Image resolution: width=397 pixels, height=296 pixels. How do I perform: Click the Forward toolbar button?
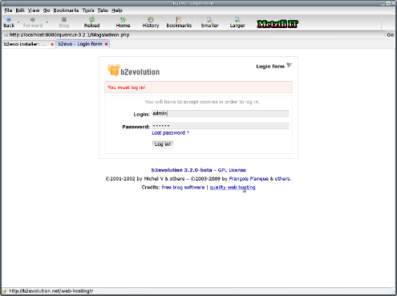33,22
